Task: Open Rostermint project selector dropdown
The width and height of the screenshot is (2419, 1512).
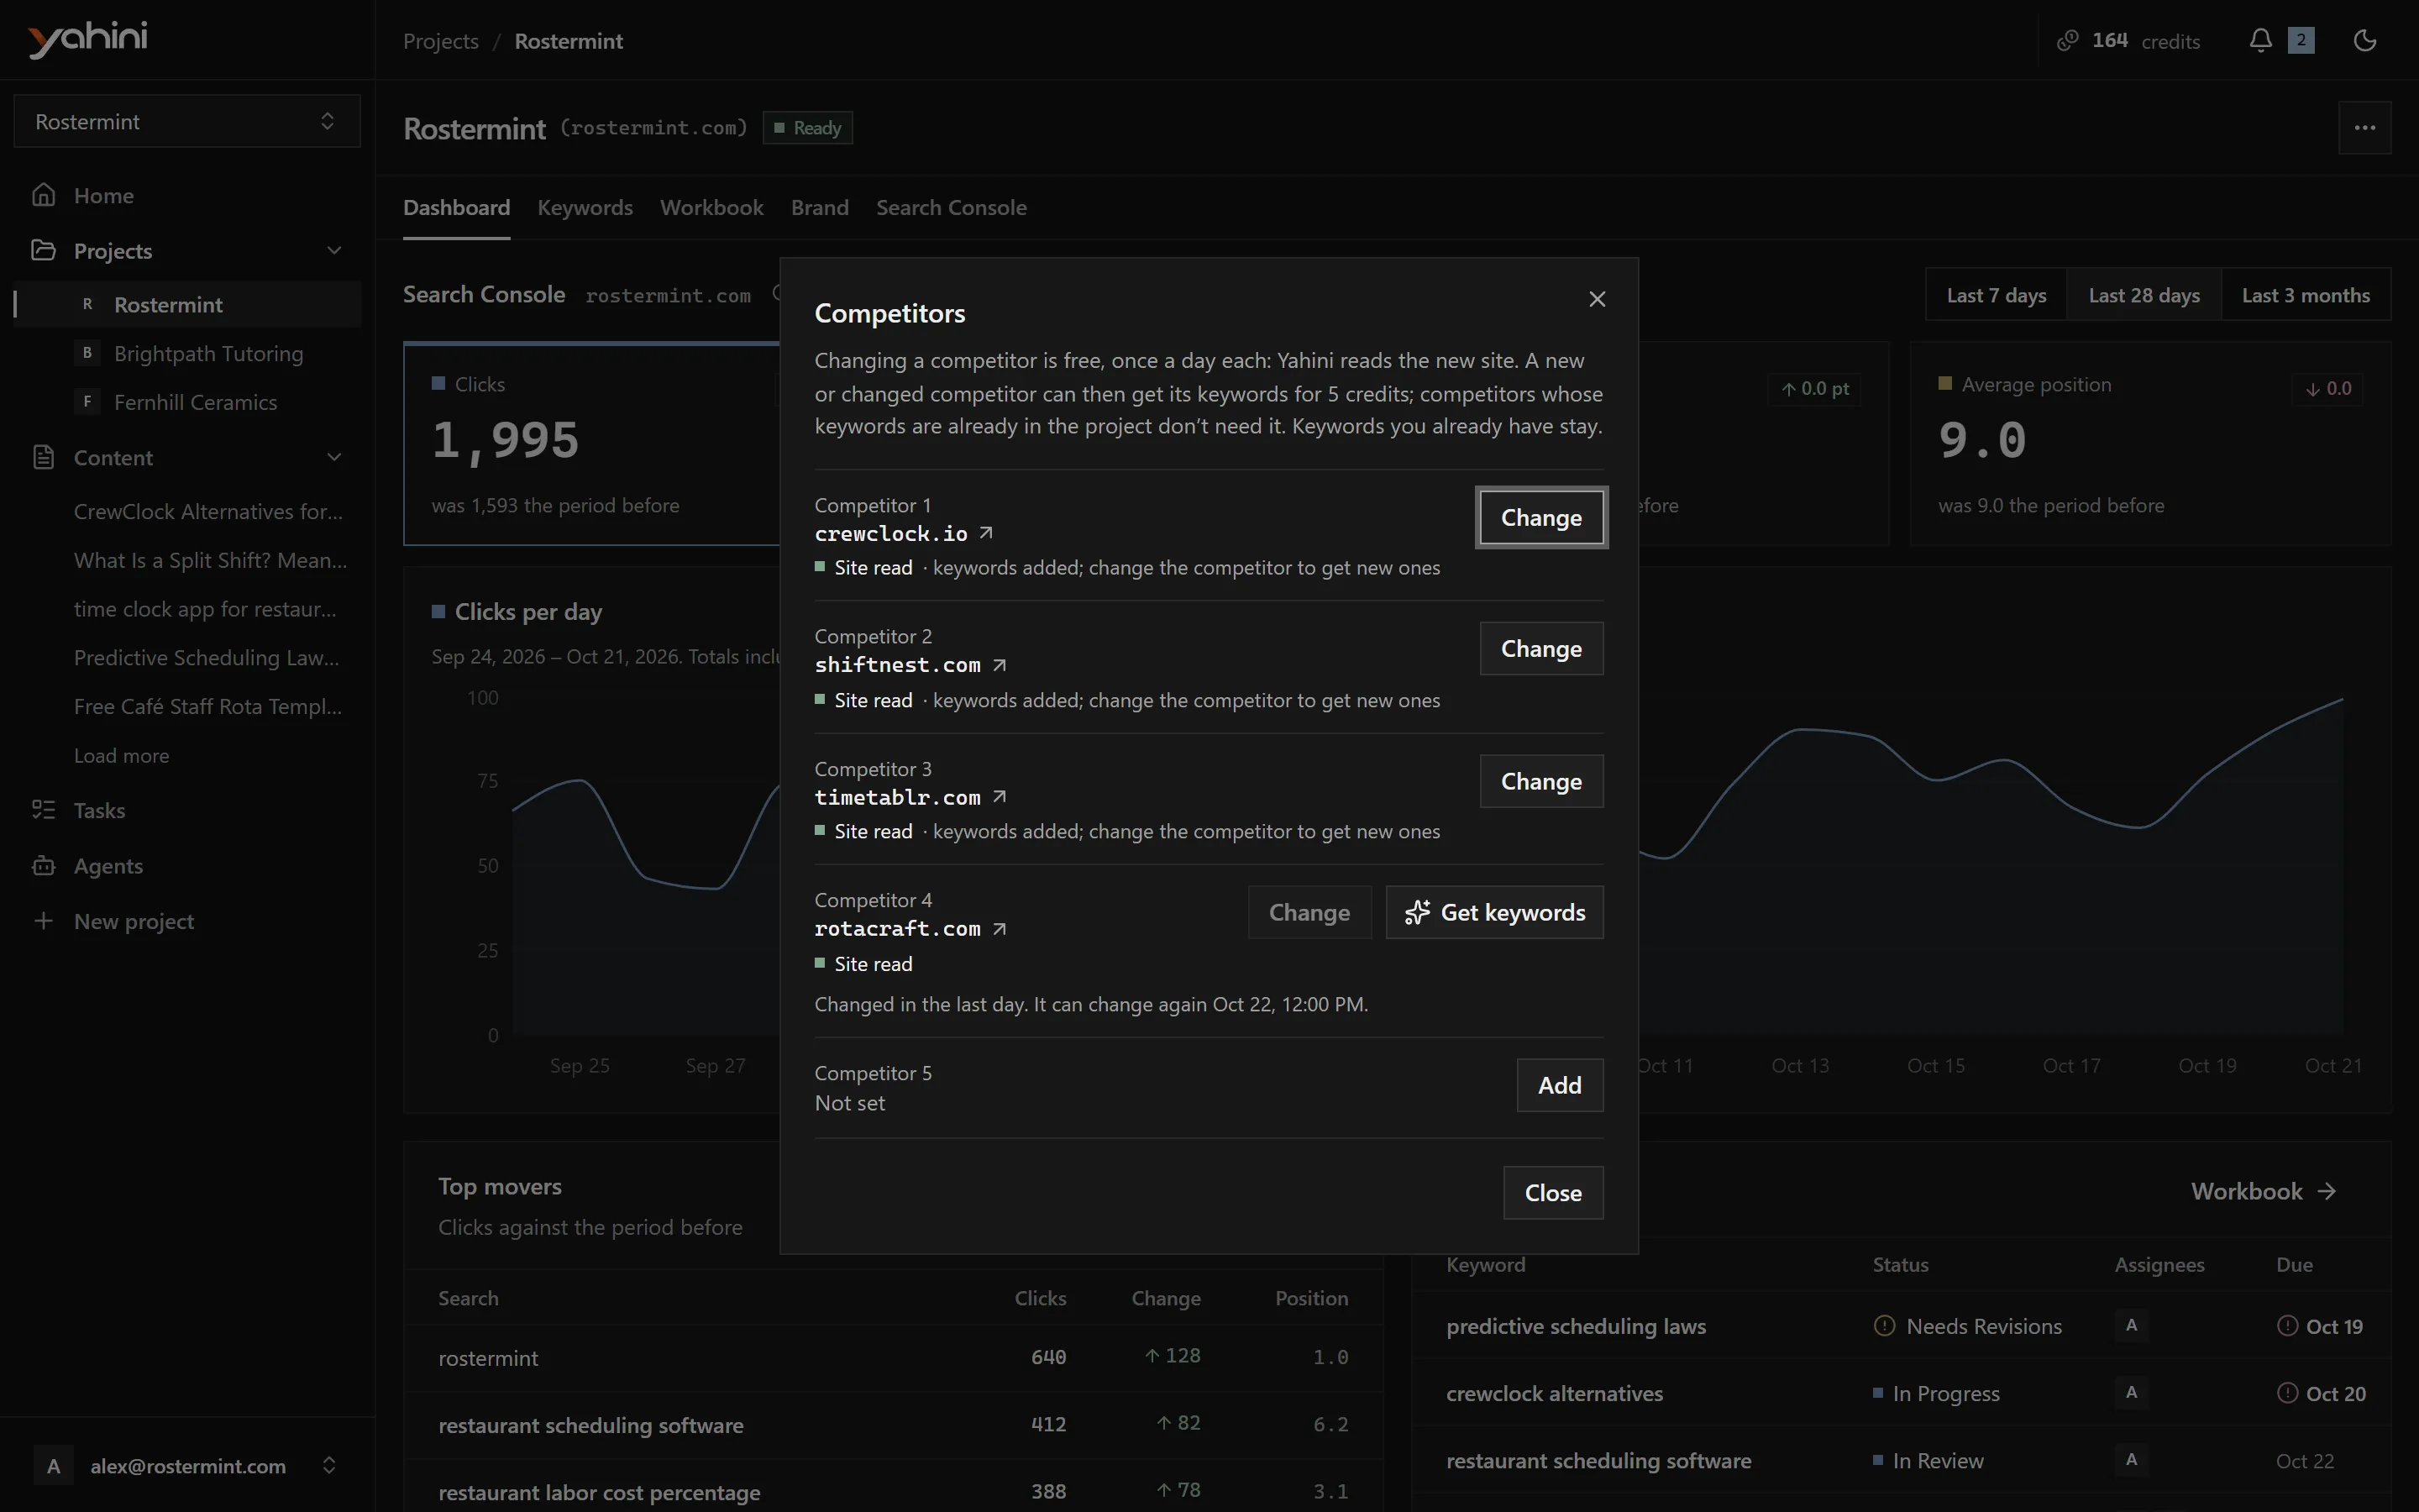Action: [187, 122]
